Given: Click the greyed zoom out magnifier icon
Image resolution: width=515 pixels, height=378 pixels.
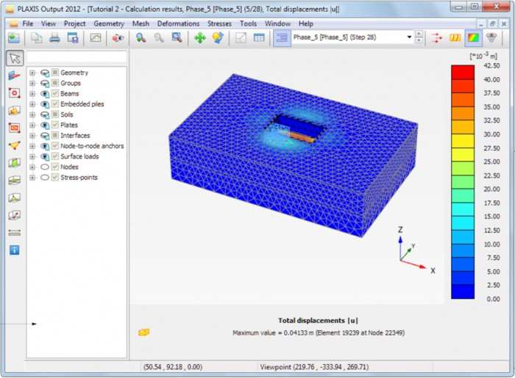Looking at the screenshot, I should click(x=159, y=37).
